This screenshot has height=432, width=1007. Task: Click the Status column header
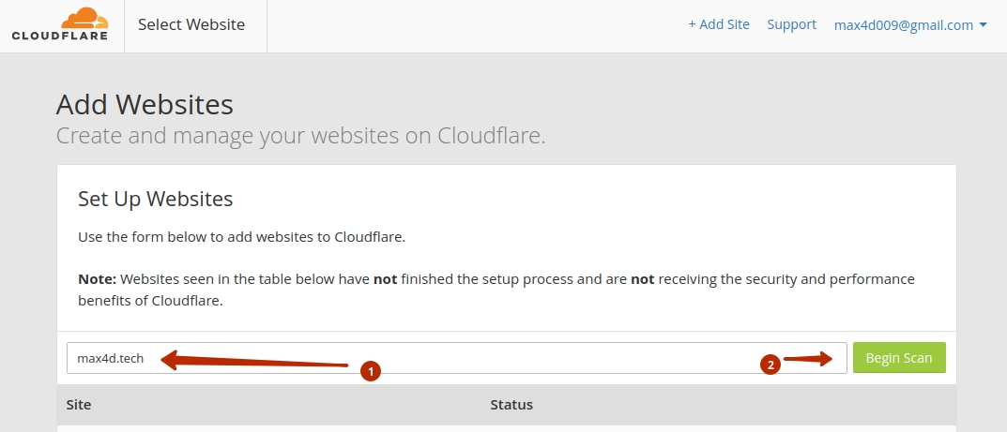(x=511, y=405)
